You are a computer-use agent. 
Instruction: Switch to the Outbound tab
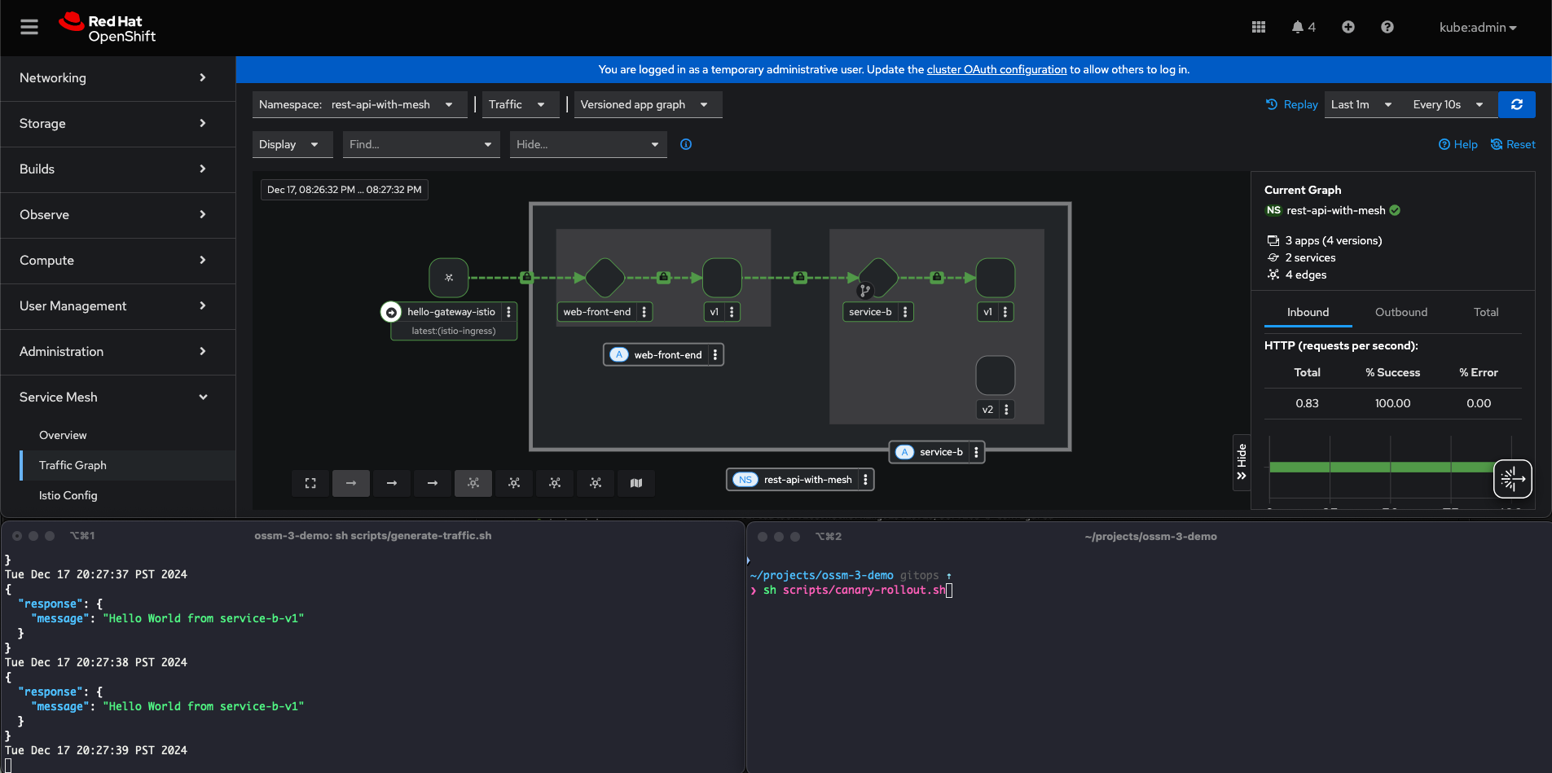1400,312
